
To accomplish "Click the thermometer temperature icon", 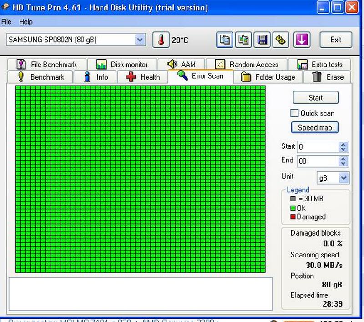I will [161, 40].
